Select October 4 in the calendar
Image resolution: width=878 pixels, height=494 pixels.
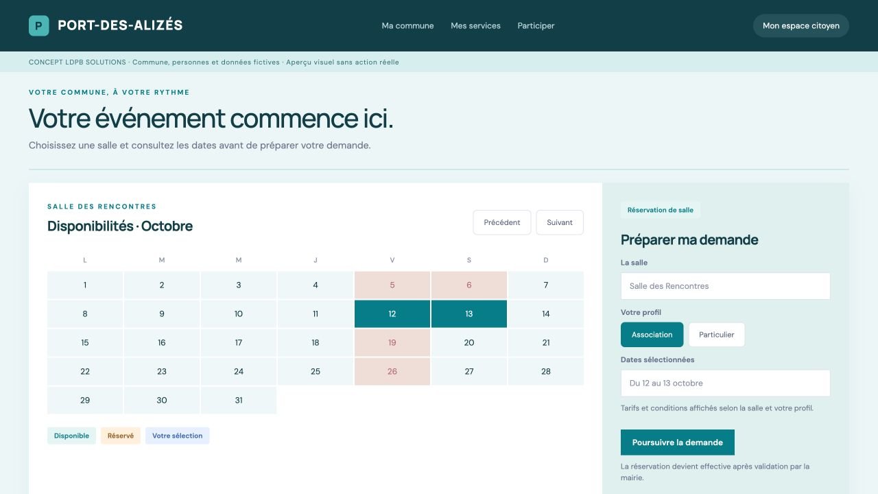[x=316, y=285]
